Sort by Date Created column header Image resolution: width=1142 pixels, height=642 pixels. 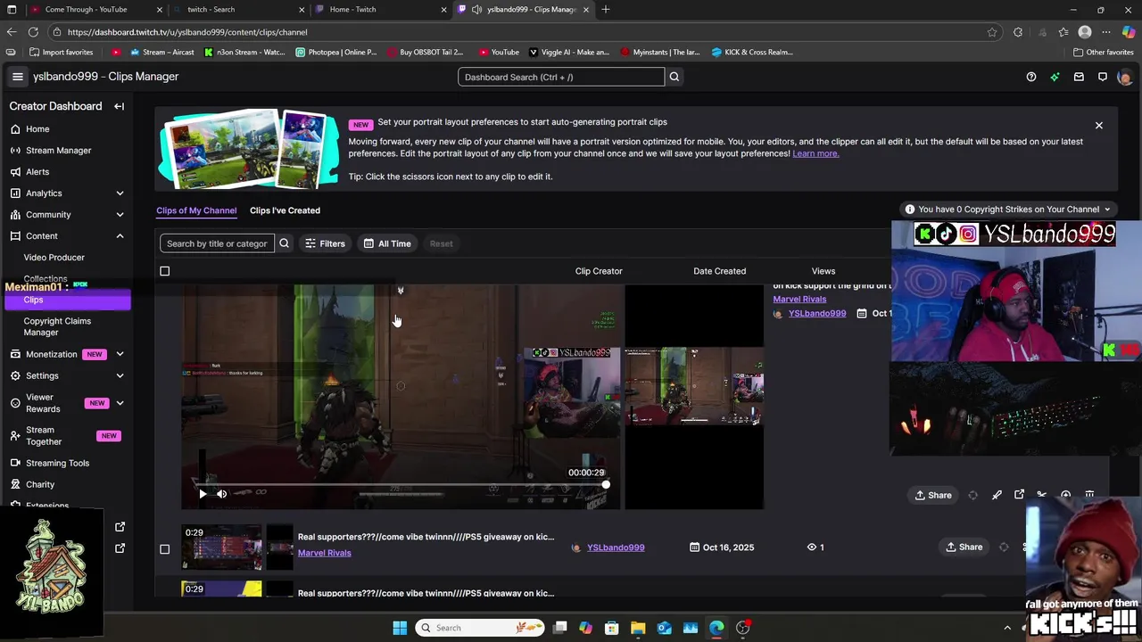(x=719, y=271)
